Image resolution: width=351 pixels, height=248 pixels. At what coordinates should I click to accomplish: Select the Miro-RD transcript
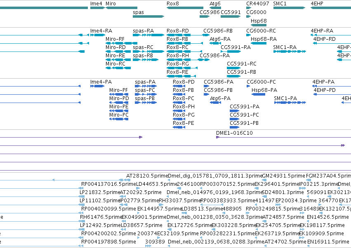click(x=118, y=51)
